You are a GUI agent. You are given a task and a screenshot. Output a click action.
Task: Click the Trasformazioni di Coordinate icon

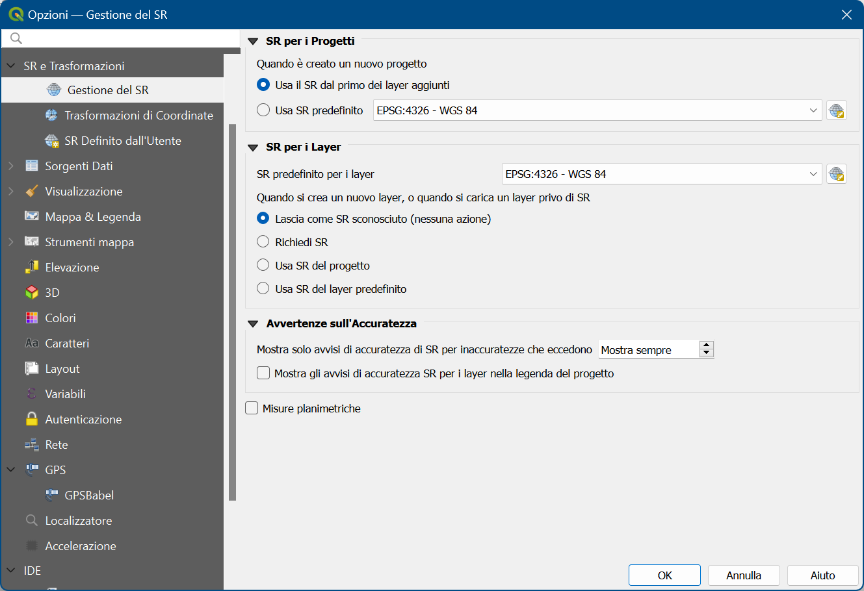(x=51, y=116)
